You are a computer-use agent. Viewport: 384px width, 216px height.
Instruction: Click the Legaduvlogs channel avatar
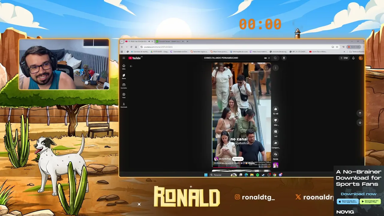click(216, 159)
